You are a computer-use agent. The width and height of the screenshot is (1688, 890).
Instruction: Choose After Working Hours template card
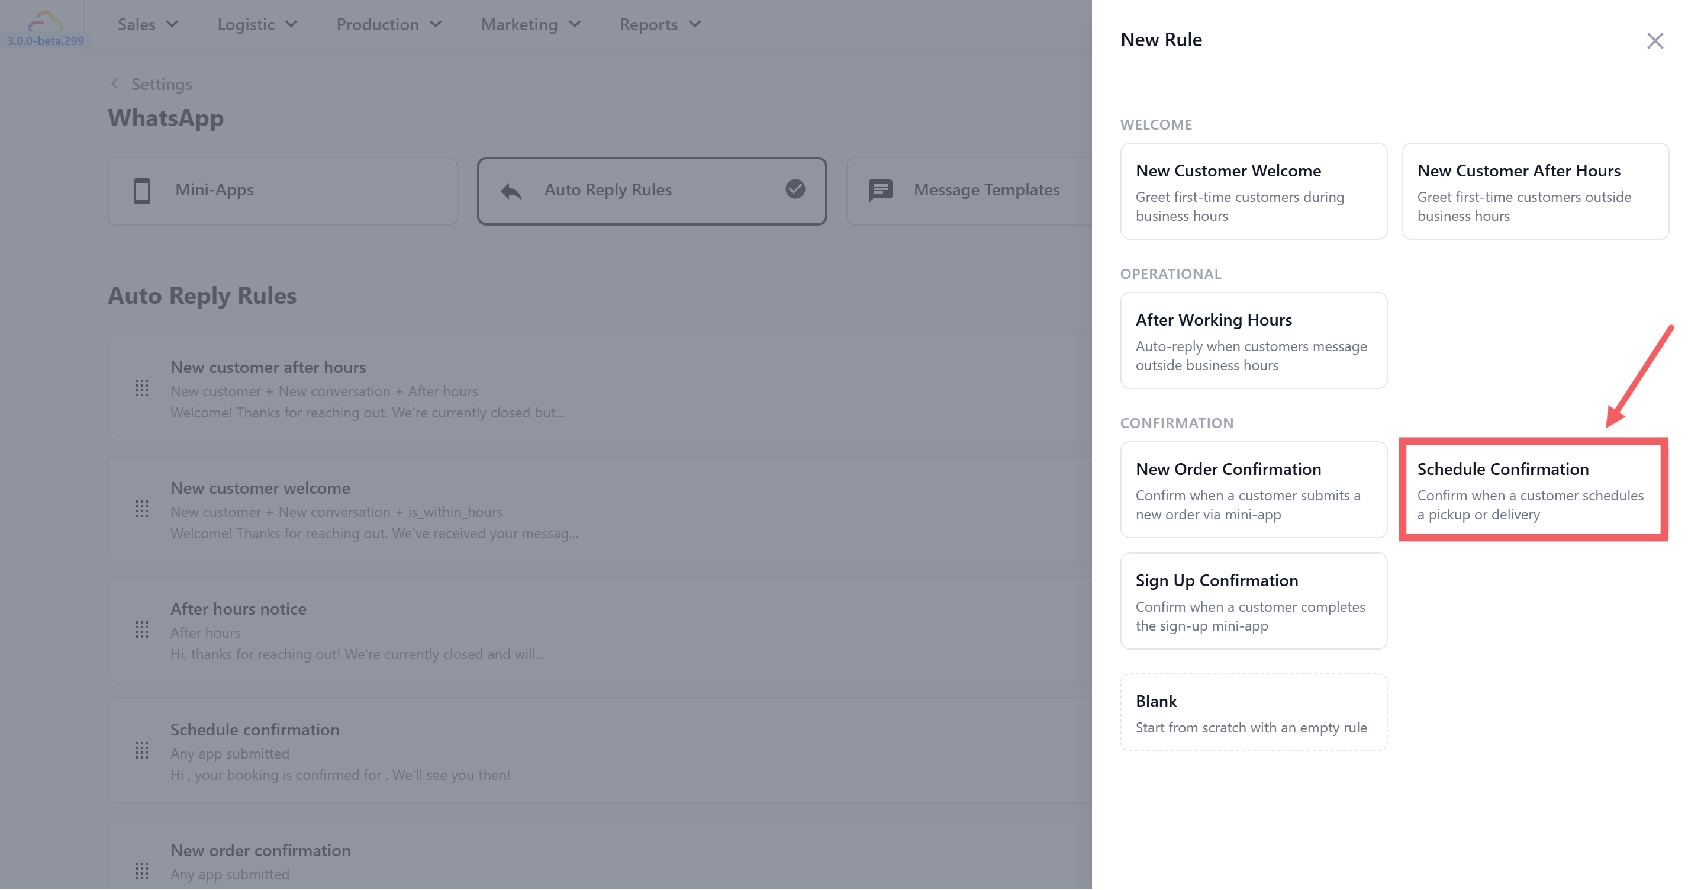(x=1253, y=341)
